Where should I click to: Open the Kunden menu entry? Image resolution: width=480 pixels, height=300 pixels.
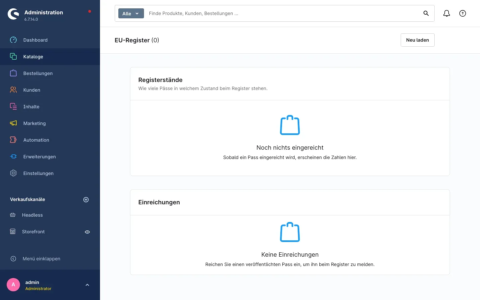coord(50,90)
